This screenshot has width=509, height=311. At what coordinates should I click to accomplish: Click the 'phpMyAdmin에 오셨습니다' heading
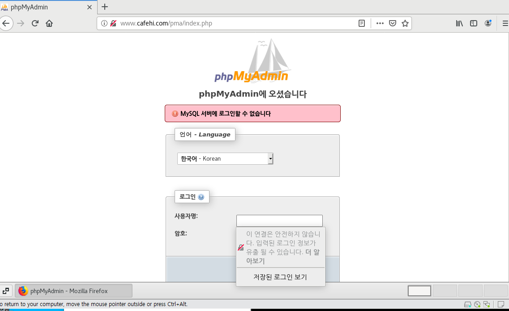point(252,94)
